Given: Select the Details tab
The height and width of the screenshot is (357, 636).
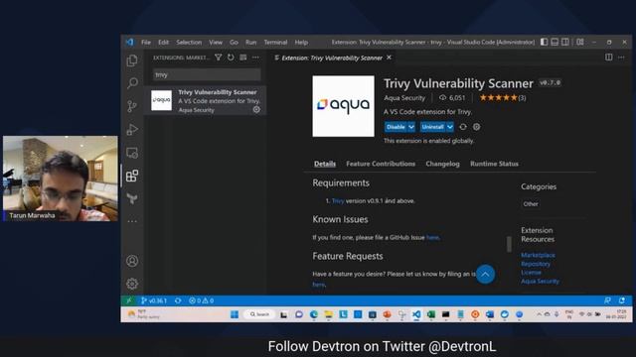Looking at the screenshot, I should coord(325,164).
